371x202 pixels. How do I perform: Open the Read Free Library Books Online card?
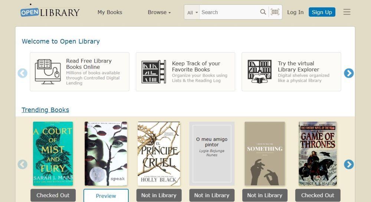[x=79, y=72]
